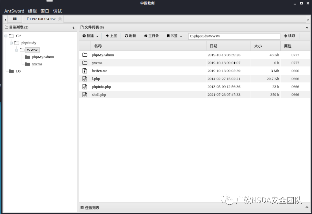
Task: Collapse the phpStudy tree node
Action: click(x=11, y=43)
